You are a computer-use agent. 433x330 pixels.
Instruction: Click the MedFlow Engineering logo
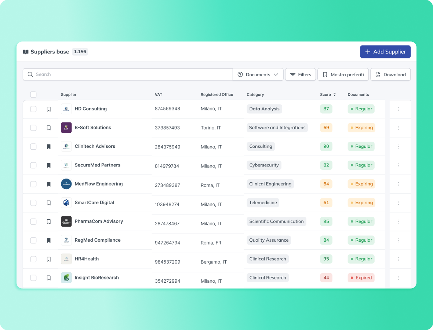click(66, 184)
